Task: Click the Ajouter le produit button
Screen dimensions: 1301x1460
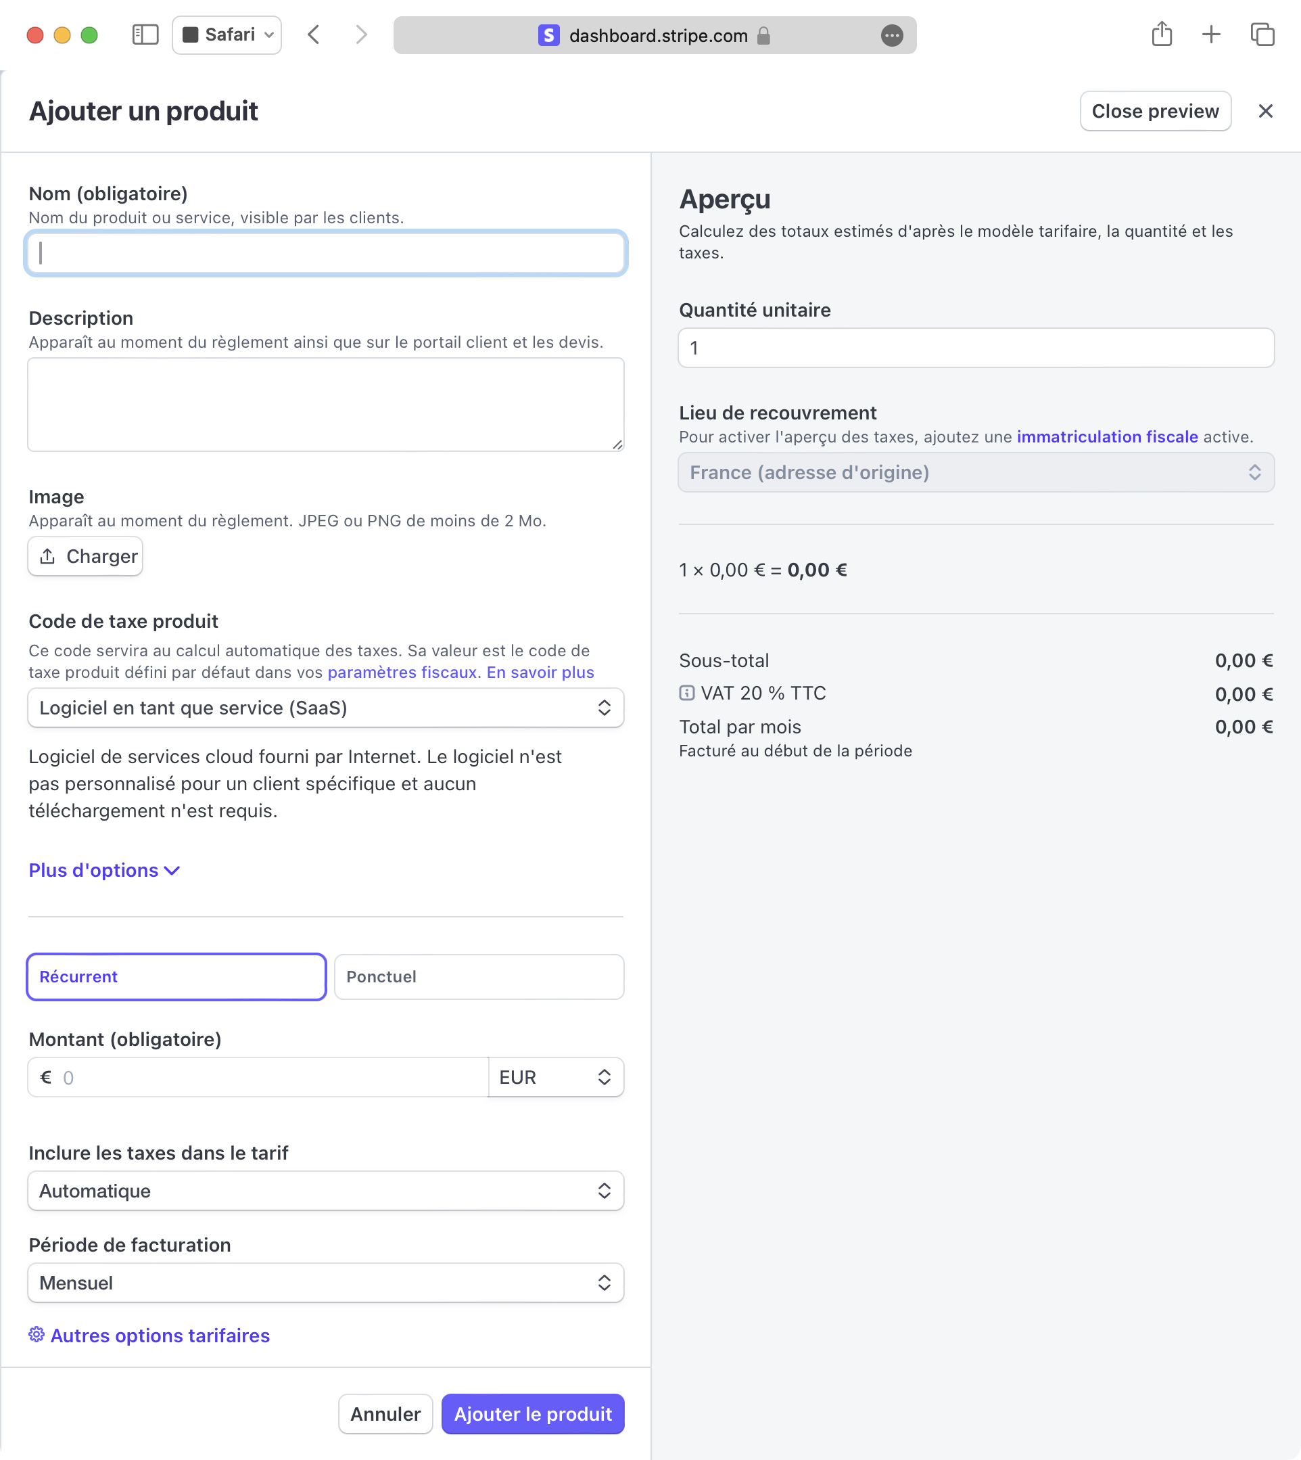Action: (x=533, y=1413)
